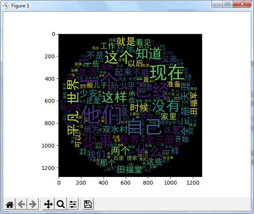This screenshot has width=254, height=214.
Task: Click the word 地方 in word cloud
Action: pos(91,130)
